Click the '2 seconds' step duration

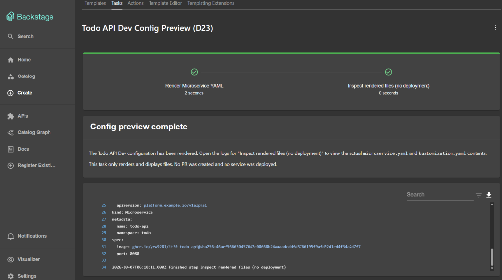click(194, 93)
